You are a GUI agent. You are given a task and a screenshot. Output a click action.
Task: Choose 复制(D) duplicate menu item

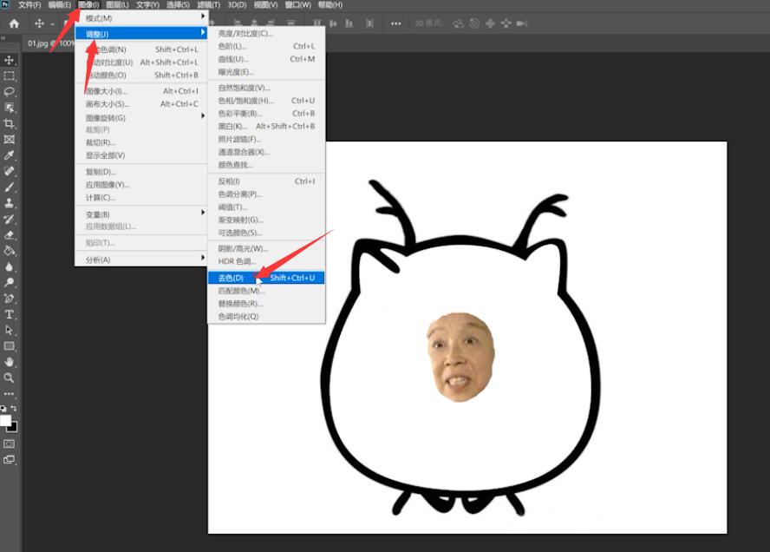141,172
